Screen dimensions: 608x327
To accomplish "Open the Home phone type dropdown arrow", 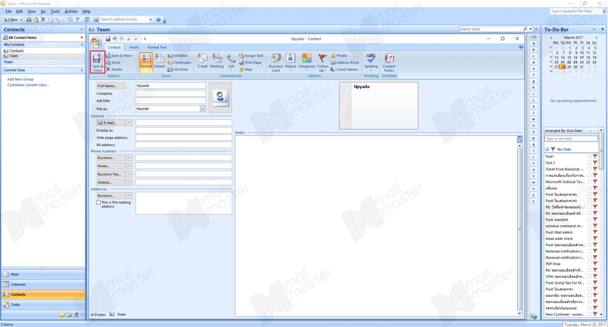I will click(x=129, y=166).
